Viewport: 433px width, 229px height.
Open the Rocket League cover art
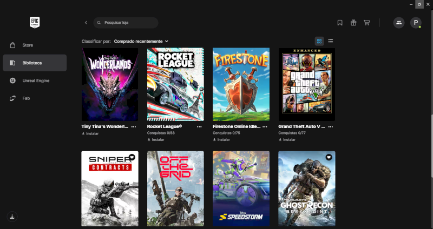pos(175,84)
